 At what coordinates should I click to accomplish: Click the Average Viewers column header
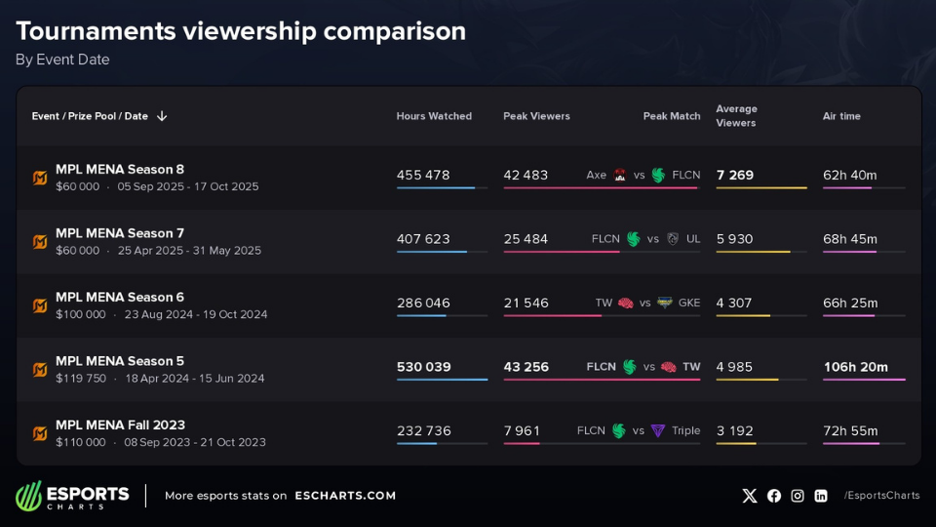(736, 116)
